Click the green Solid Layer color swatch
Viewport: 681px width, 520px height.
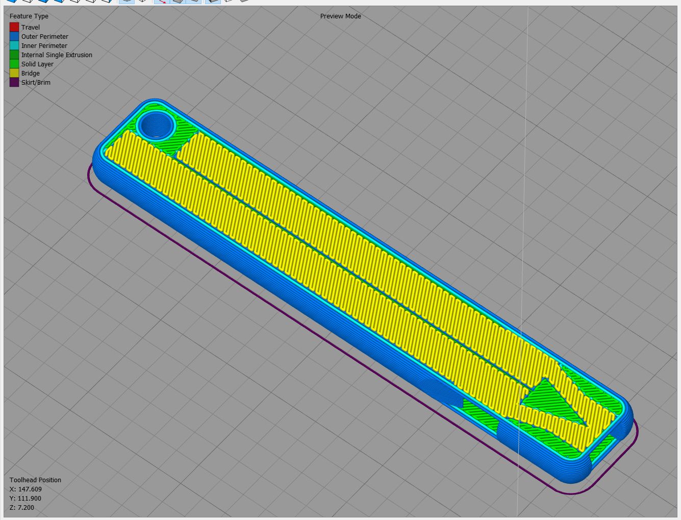point(14,64)
